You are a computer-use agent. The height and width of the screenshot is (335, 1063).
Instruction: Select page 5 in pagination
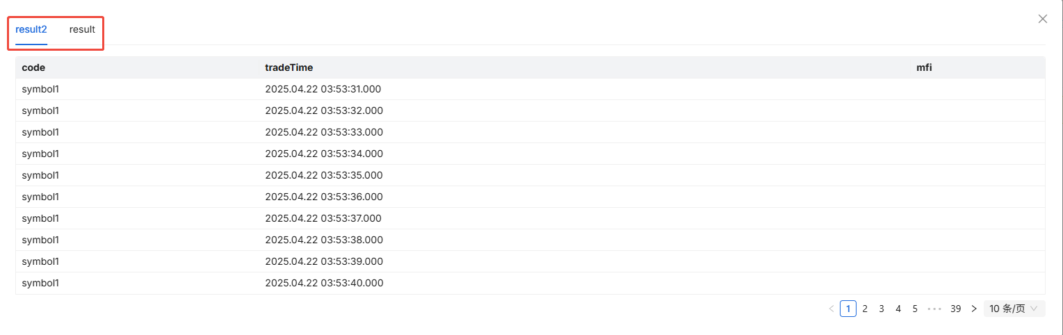click(x=915, y=309)
